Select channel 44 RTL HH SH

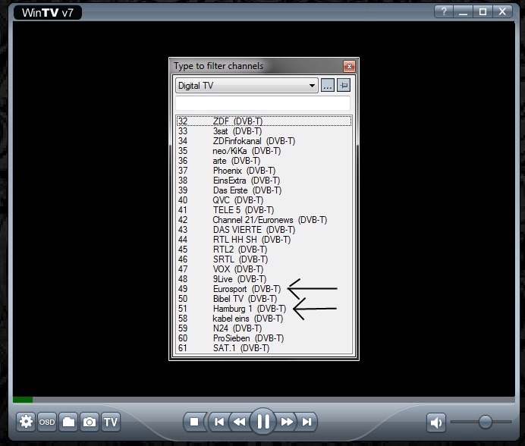coord(264,240)
